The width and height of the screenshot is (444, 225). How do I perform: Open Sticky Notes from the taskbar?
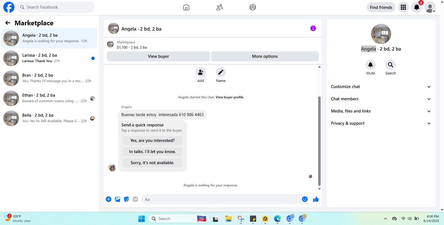[x=253, y=219]
